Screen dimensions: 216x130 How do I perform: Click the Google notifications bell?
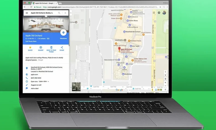159,13
